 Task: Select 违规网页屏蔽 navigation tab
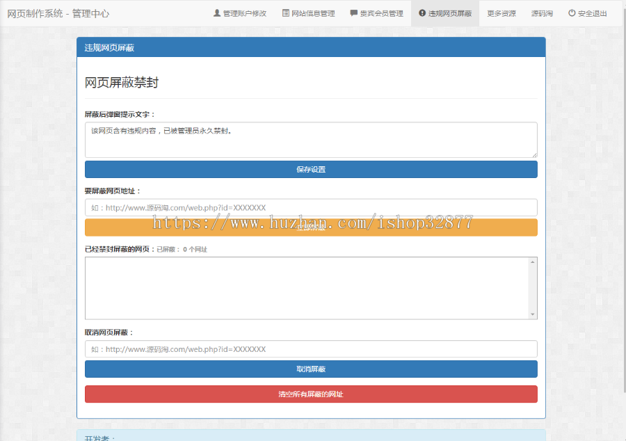[x=445, y=14]
